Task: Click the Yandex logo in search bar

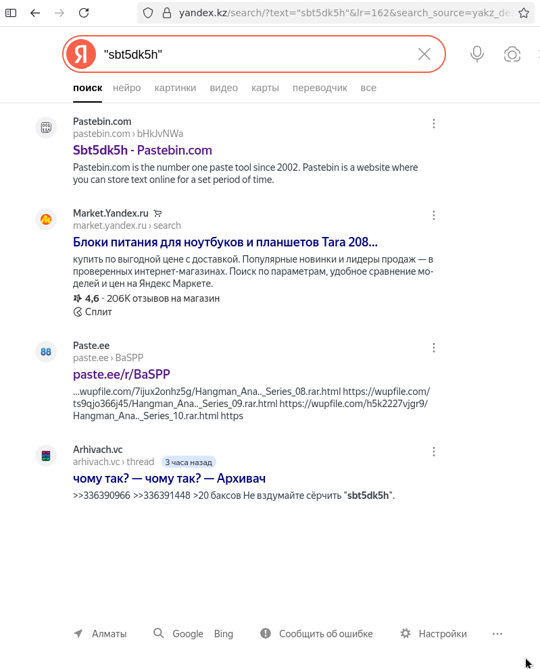Action: click(x=81, y=54)
